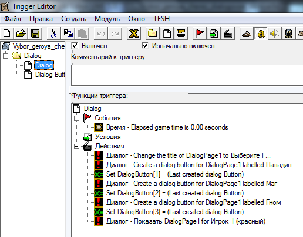303x237 pixels.
Task: Select the Set DialogButton[3] action
Action: pos(175,212)
